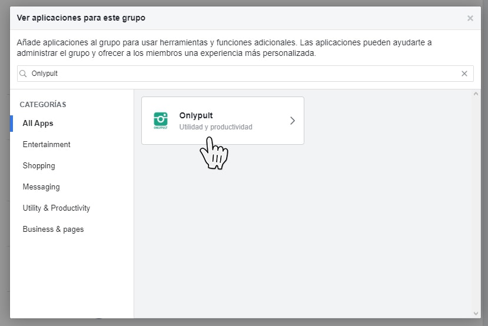This screenshot has width=488, height=326.
Task: Focus the app search input field
Action: (235, 74)
